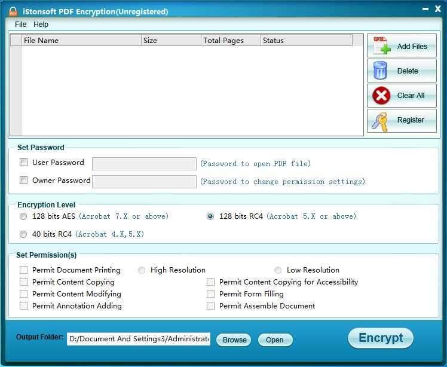Select 128 bits RC4 encryption
447x367 pixels.
point(210,216)
